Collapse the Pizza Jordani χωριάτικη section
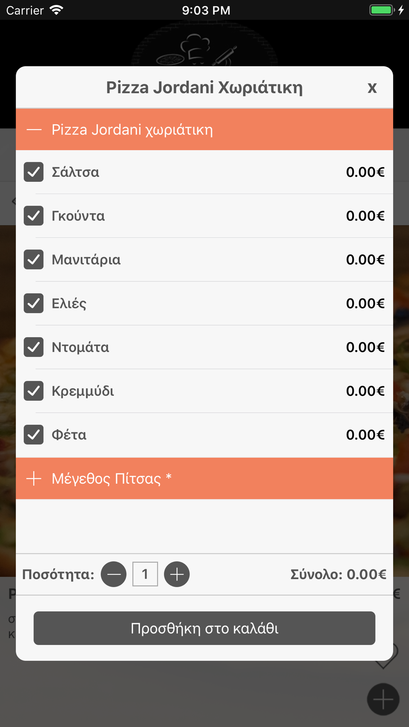 click(204, 130)
